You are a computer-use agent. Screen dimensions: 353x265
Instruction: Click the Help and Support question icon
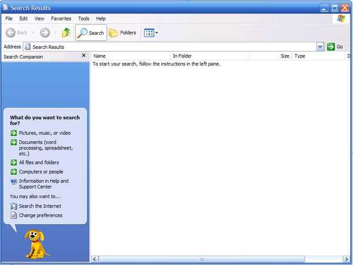(14, 181)
